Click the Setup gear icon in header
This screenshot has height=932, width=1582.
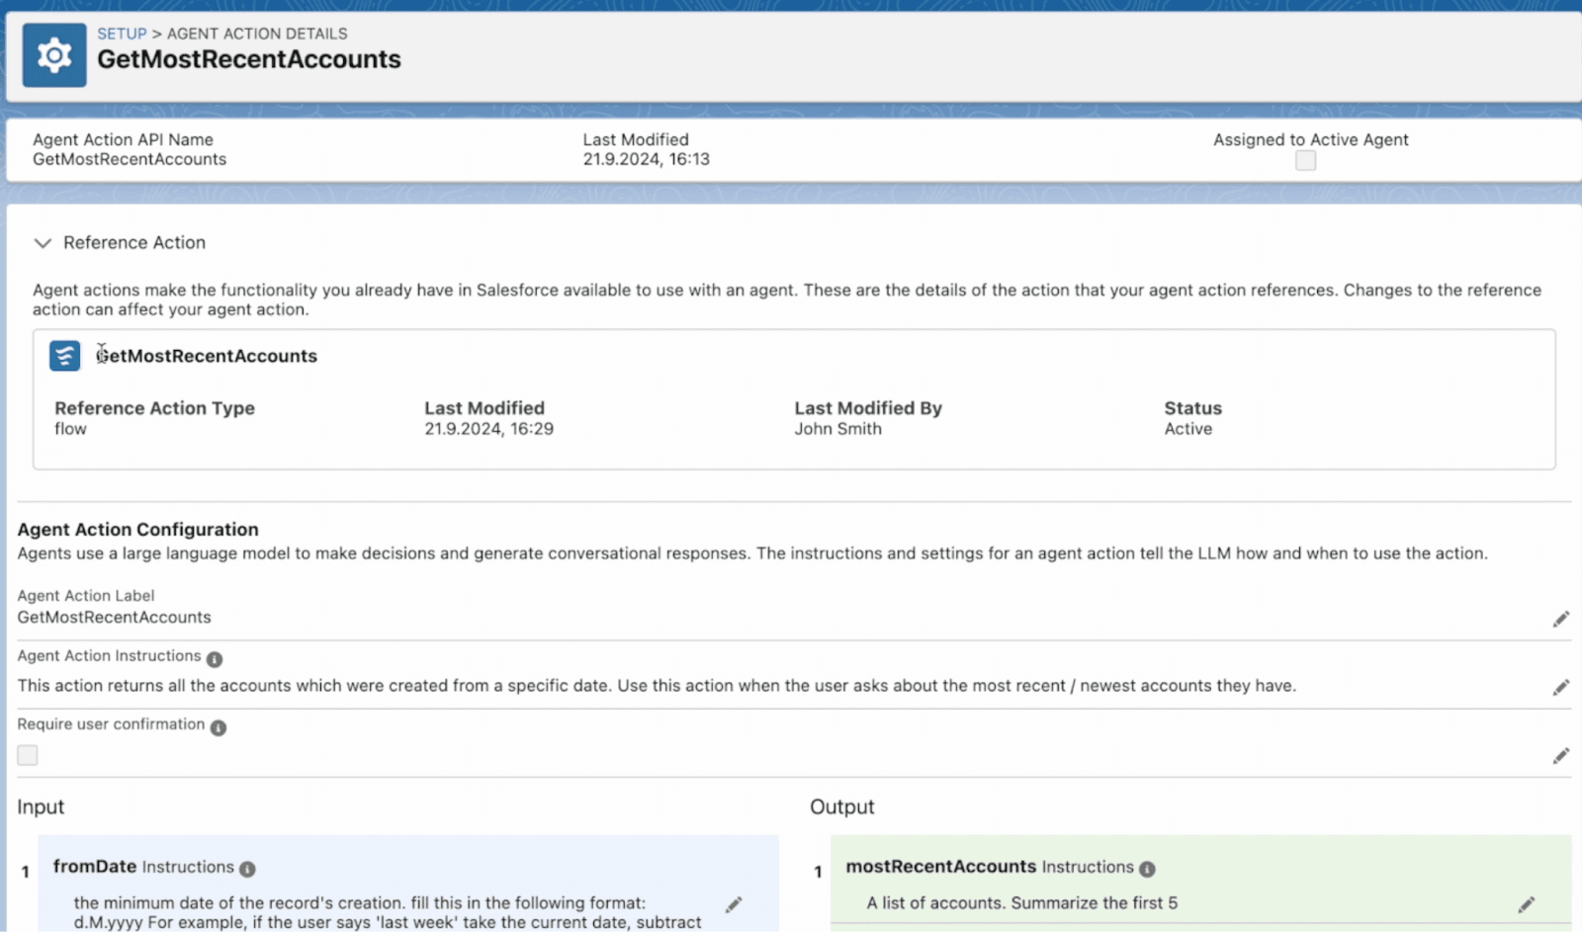tap(54, 55)
